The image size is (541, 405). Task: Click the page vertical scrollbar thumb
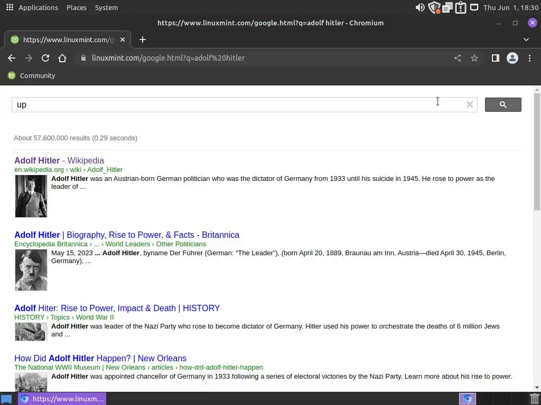point(537,152)
